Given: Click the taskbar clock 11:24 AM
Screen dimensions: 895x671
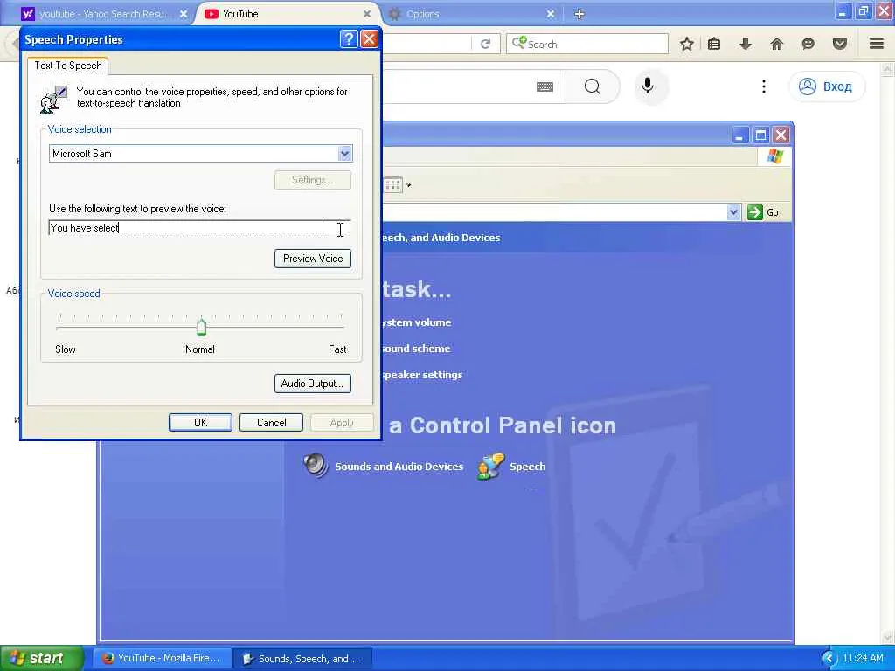Looking at the screenshot, I should (863, 659).
